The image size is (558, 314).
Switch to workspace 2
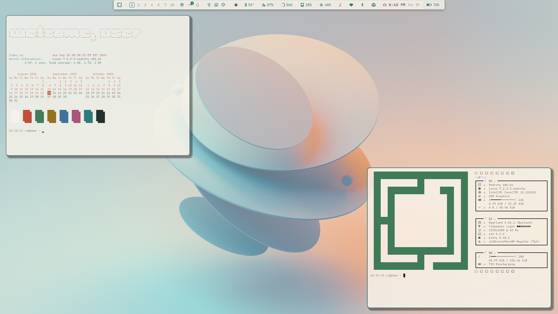139,5
